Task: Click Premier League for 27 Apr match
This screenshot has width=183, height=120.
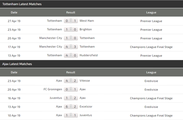Action: [x=151, y=21]
